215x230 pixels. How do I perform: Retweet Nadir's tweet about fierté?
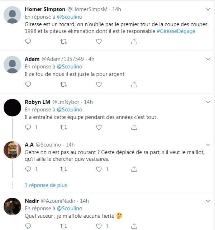pyautogui.click(x=63, y=226)
